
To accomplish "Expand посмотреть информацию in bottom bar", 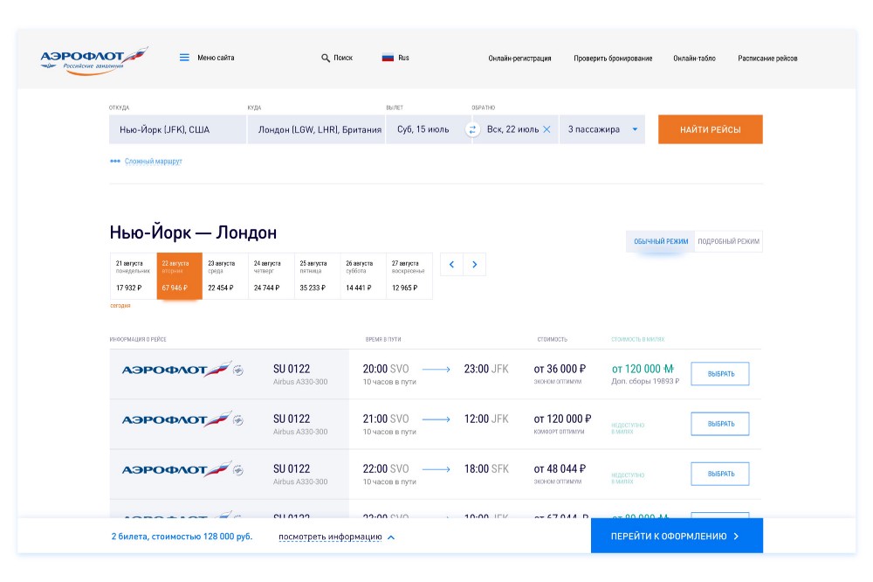I will 336,537.
